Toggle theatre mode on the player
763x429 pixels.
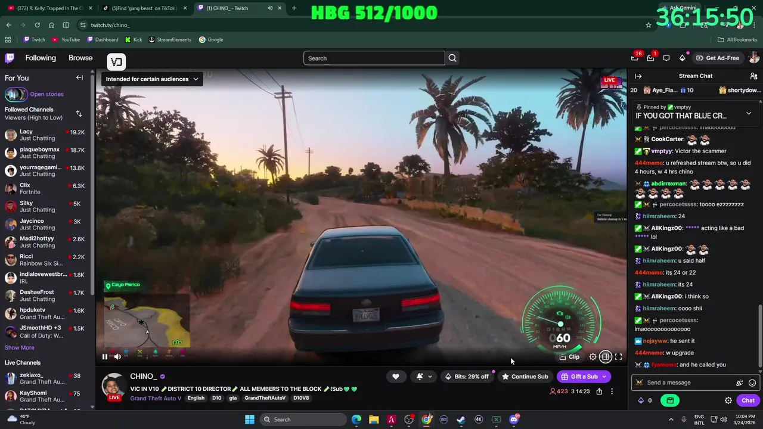click(x=605, y=357)
